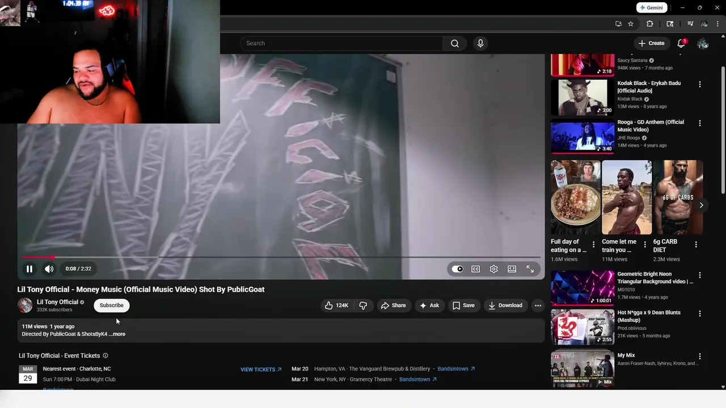This screenshot has width=726, height=408.
Task: Open Chrome media control icon
Action: tap(690, 24)
